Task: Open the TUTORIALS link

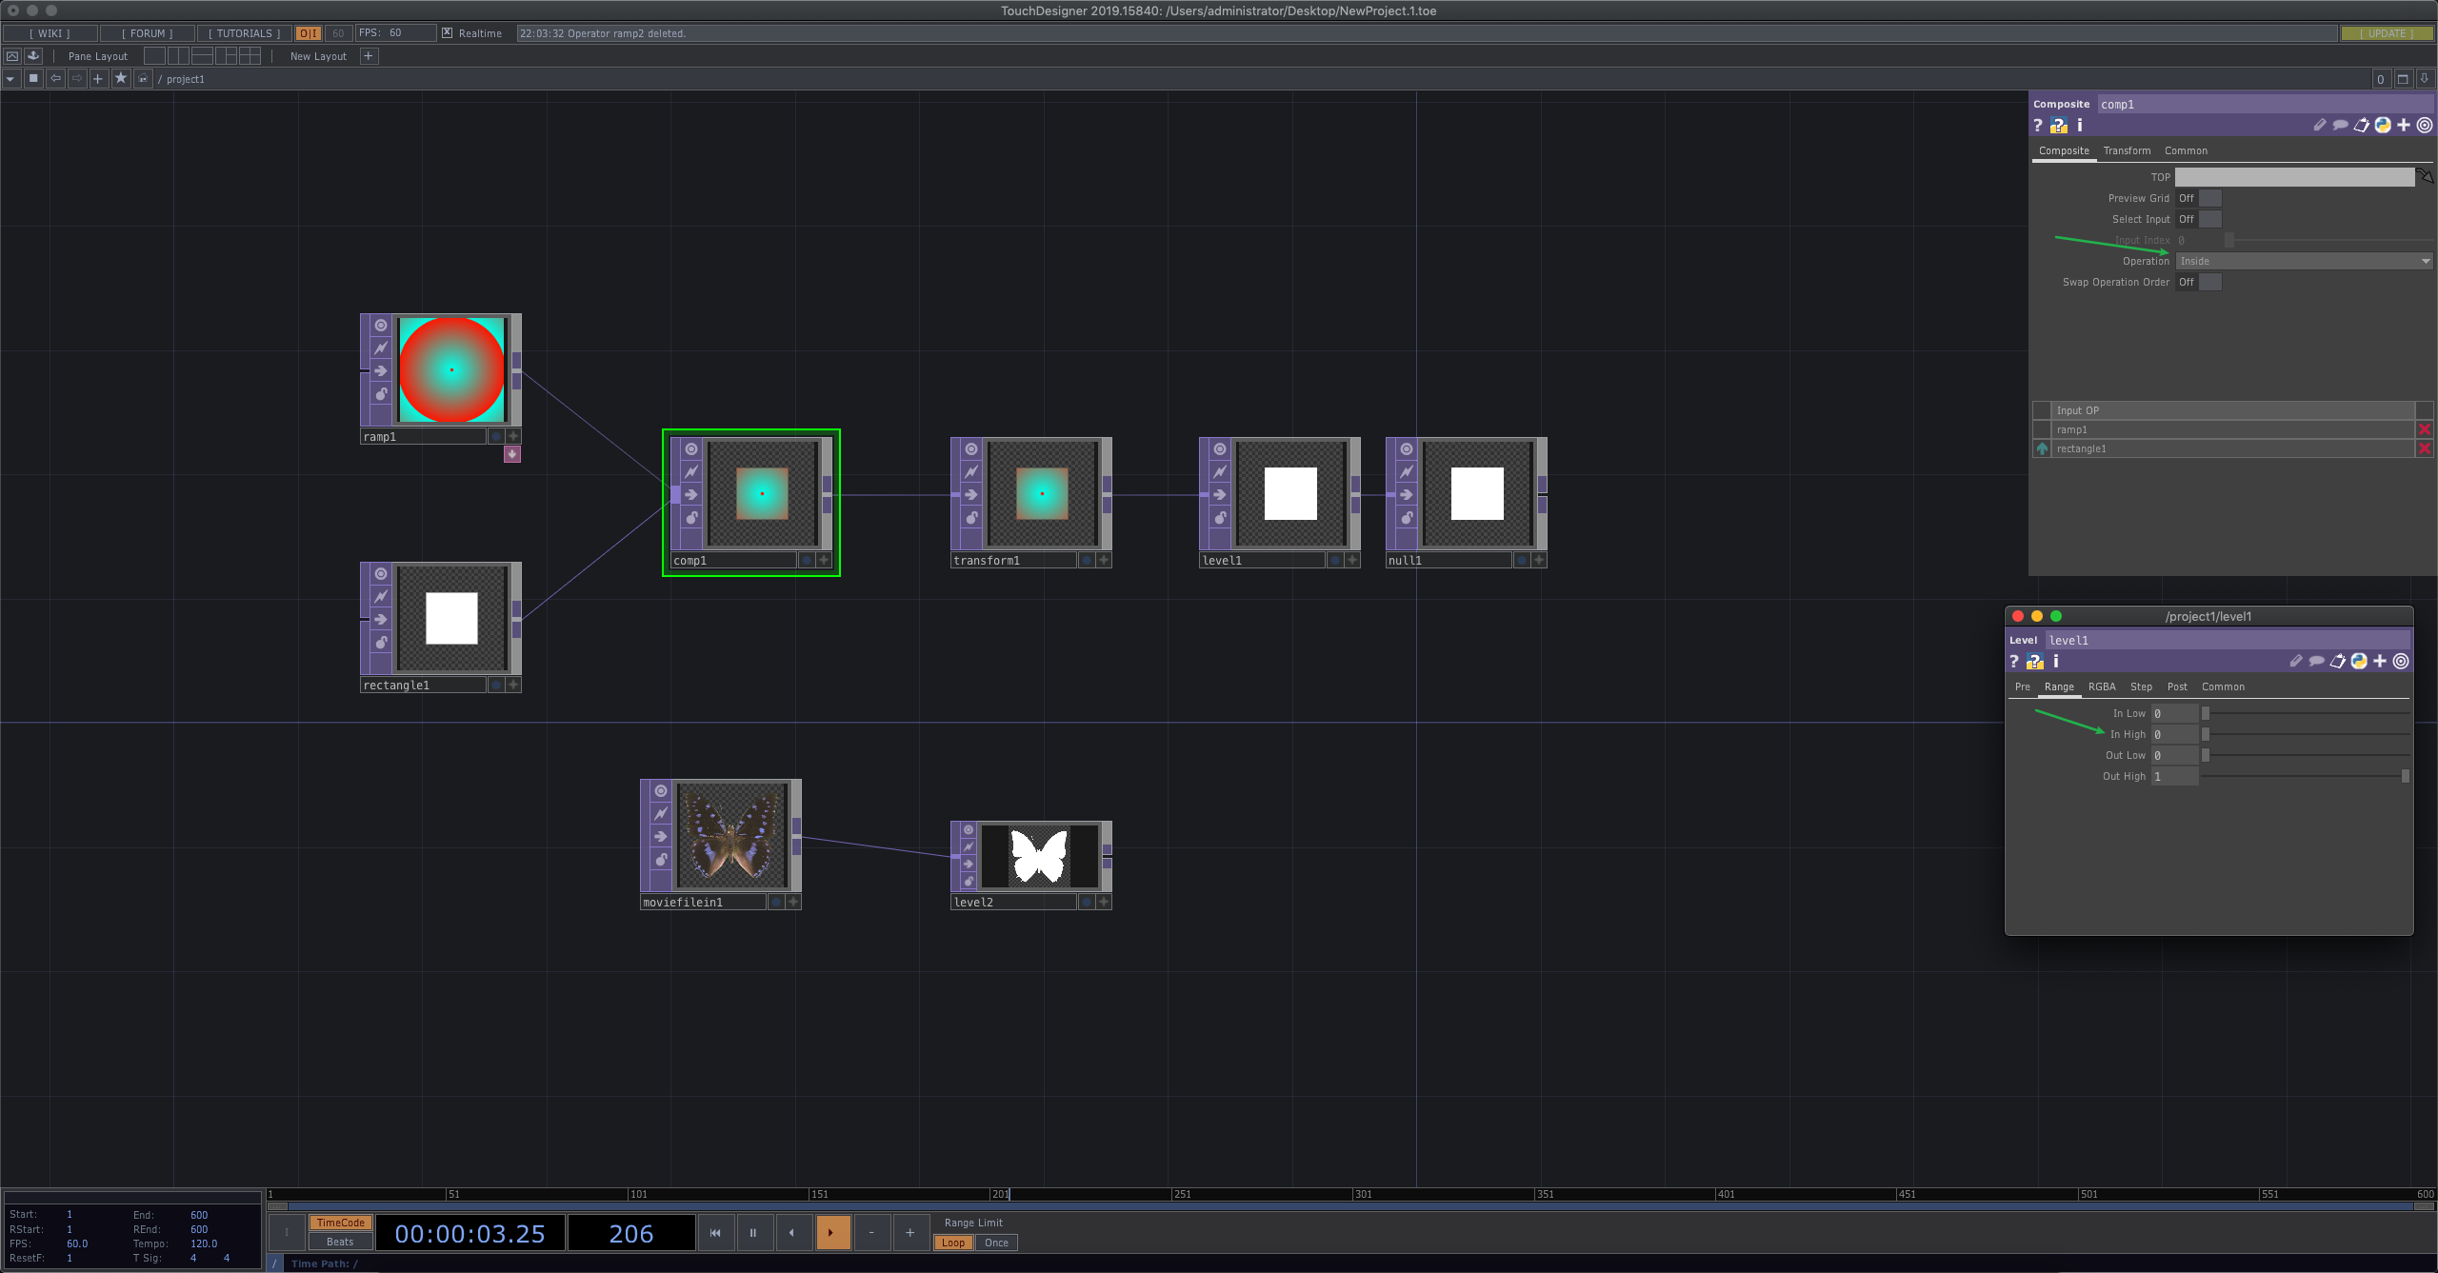Action: [244, 33]
